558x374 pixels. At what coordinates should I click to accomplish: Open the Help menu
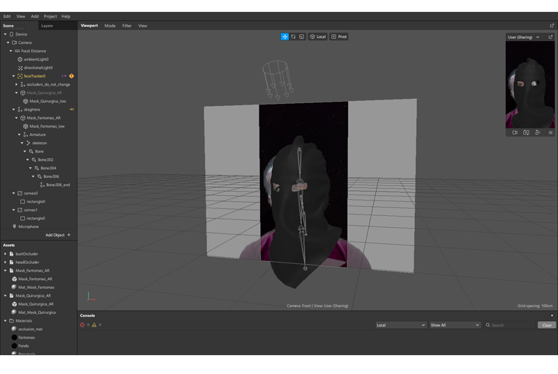(x=66, y=16)
